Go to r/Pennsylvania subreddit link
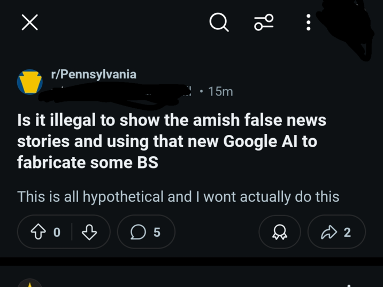 94,74
